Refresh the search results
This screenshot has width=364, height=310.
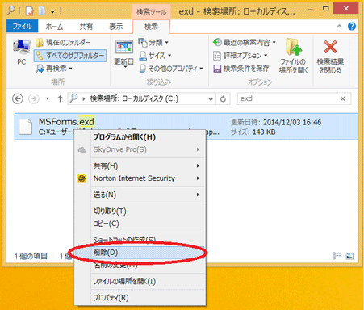[x=223, y=99]
